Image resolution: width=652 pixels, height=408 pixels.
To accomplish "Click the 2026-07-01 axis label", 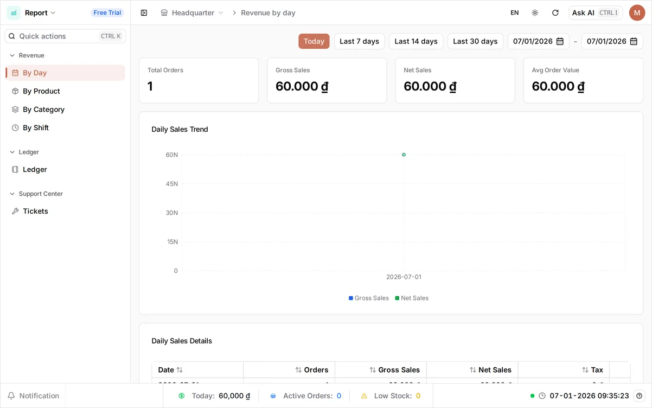I will click(404, 277).
